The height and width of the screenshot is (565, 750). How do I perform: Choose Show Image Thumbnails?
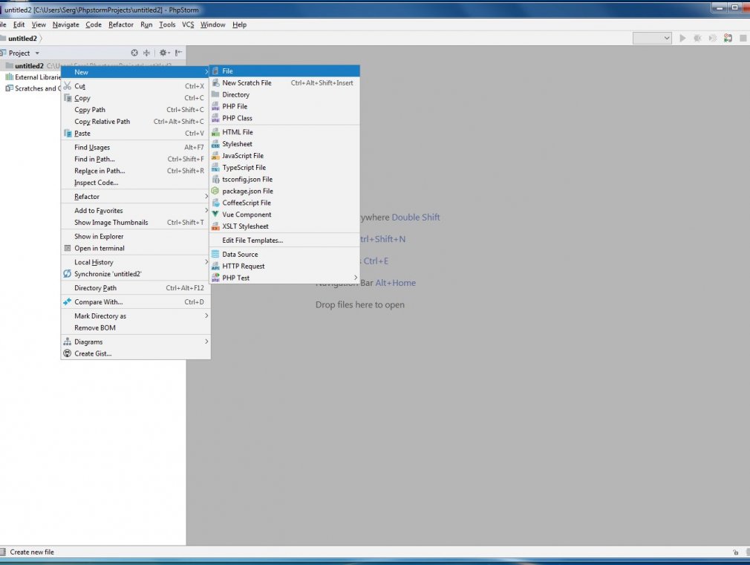coord(136,222)
